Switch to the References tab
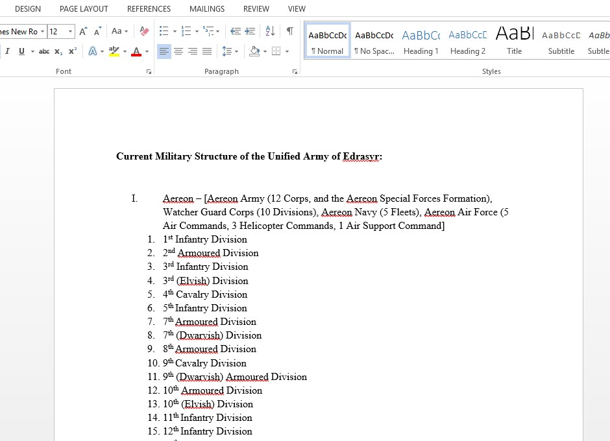 [x=149, y=9]
